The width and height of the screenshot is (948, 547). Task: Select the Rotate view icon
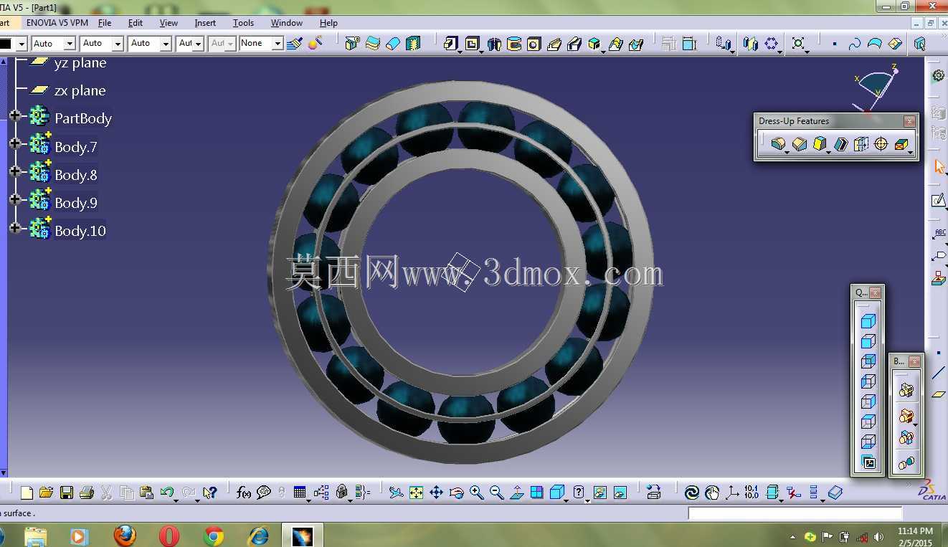pos(456,493)
